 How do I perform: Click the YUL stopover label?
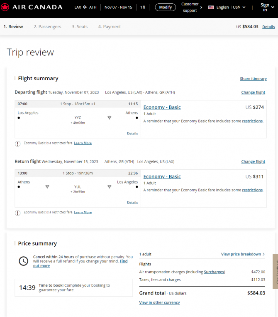(78, 187)
